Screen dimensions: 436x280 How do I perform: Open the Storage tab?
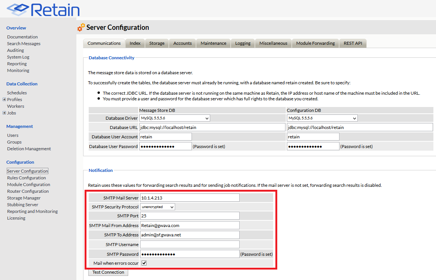point(157,43)
